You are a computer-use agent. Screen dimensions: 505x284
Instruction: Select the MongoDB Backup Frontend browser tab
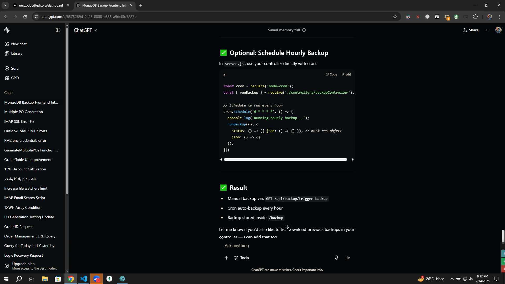[104, 5]
